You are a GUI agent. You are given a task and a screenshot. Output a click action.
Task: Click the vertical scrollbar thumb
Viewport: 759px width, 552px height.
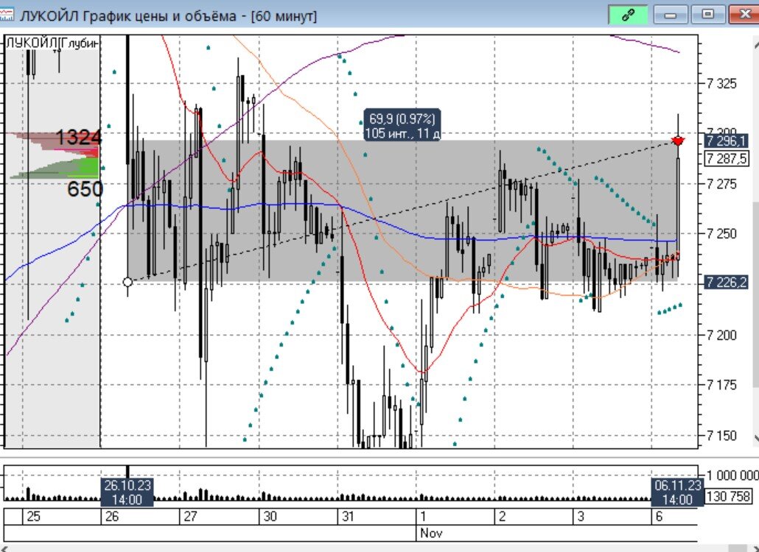[x=756, y=295]
